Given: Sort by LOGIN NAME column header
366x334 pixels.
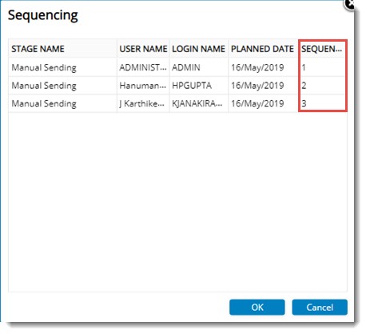Looking at the screenshot, I should [x=199, y=49].
